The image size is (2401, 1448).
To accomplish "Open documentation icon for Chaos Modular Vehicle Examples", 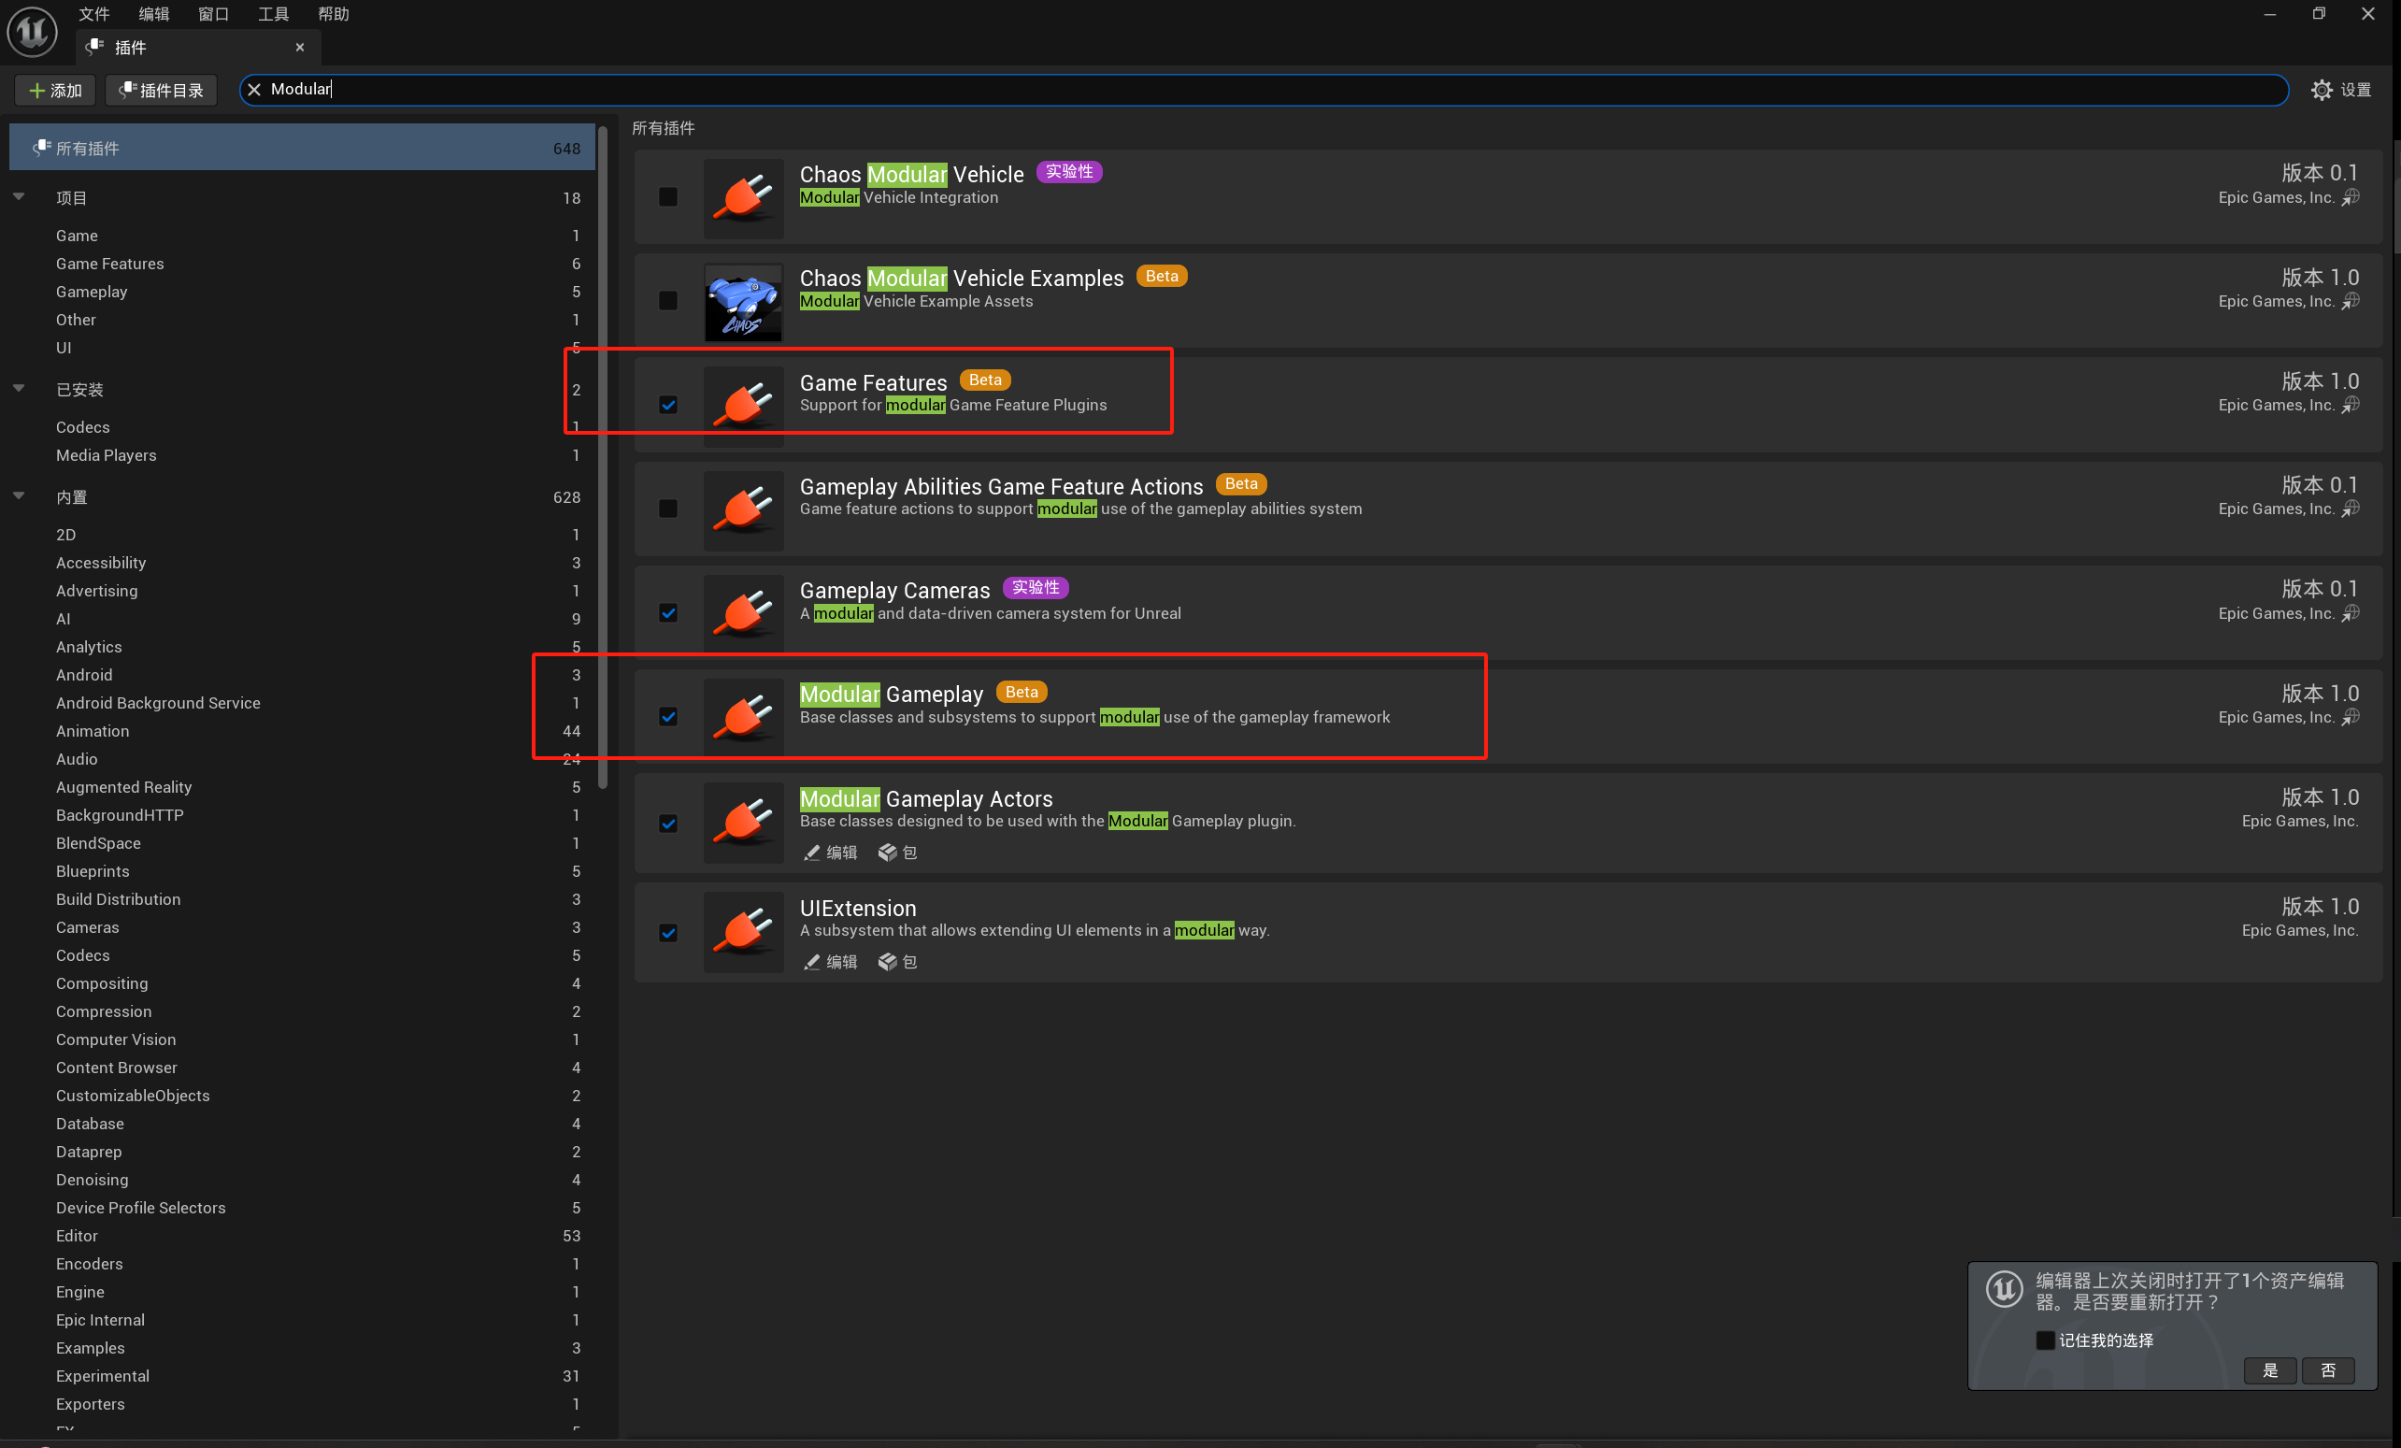I will [x=2351, y=301].
